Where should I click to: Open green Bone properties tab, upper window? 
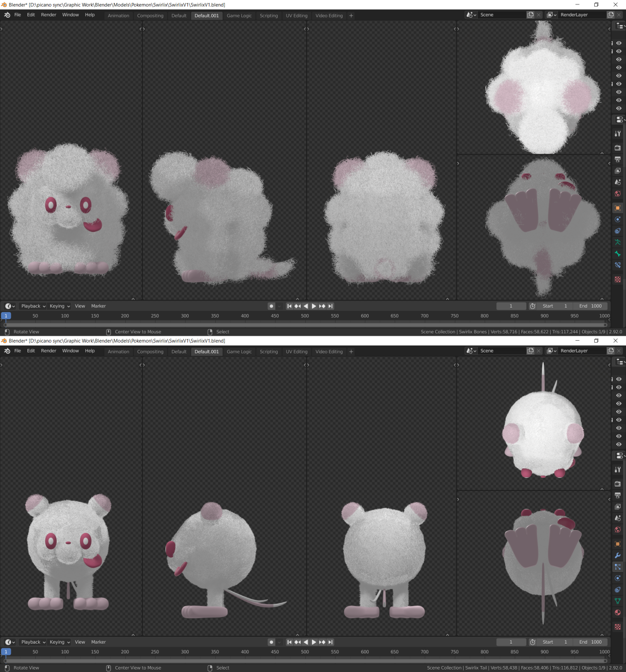tap(618, 254)
